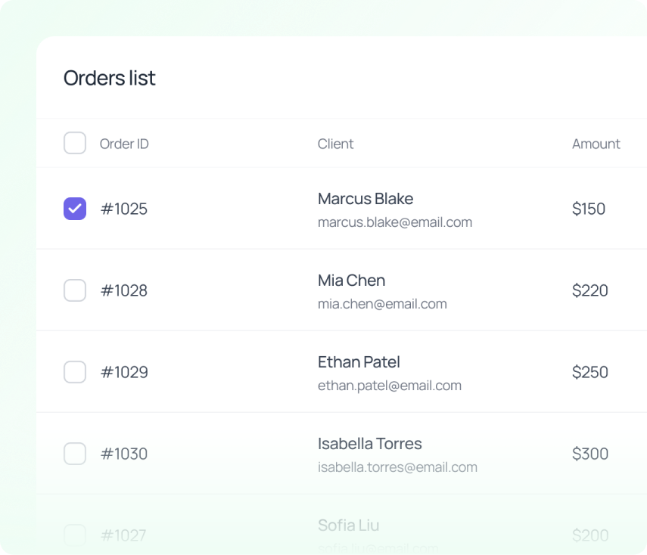Image resolution: width=647 pixels, height=555 pixels.
Task: Uncheck the checkbox for order #1025
Action: point(75,209)
